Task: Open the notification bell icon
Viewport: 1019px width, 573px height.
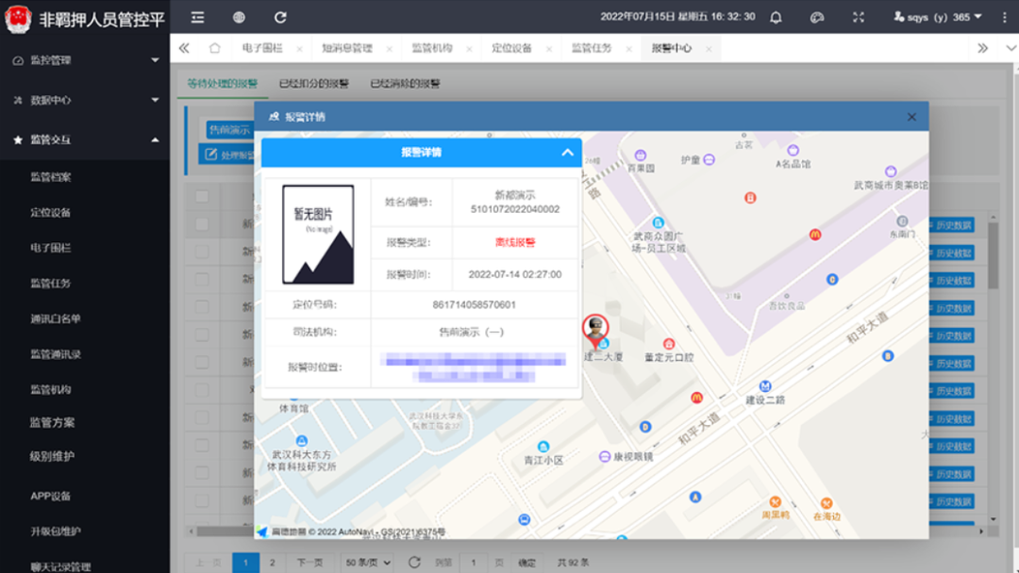Action: click(776, 16)
